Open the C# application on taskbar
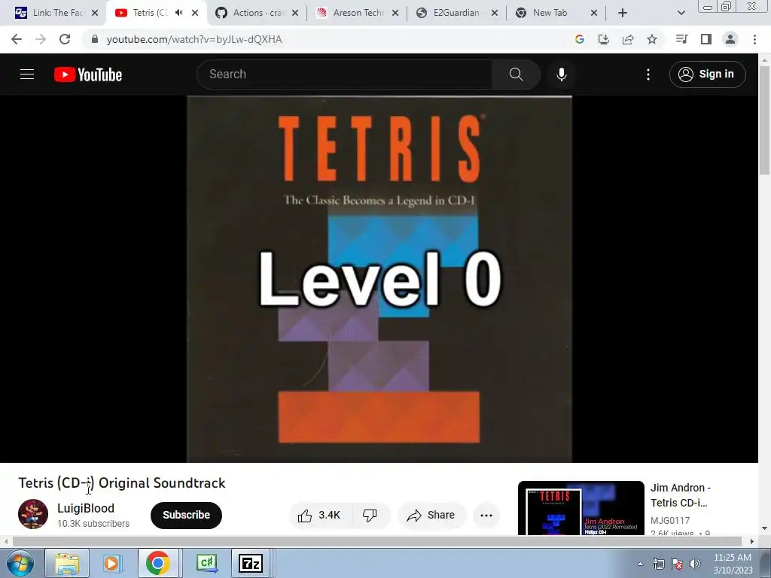 (x=206, y=563)
